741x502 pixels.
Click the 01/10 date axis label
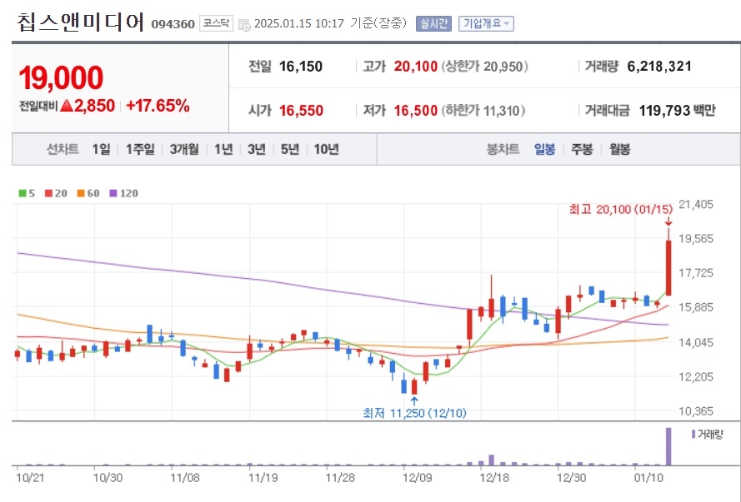[648, 478]
